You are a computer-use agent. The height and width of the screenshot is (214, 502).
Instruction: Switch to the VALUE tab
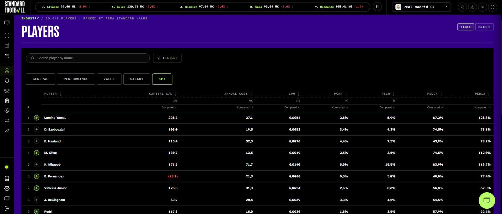(x=109, y=79)
